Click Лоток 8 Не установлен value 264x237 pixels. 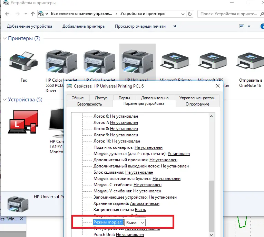tap(124, 129)
